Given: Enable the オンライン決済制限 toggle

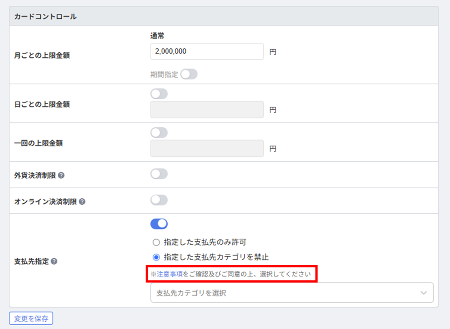Looking at the screenshot, I should (x=159, y=200).
